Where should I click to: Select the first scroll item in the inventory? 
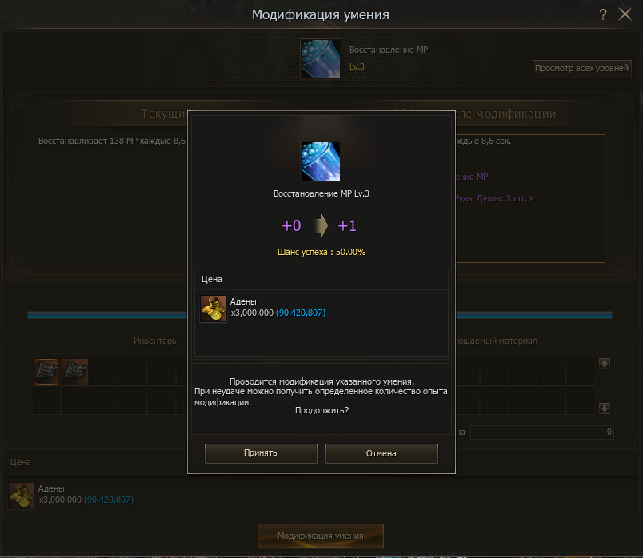[x=46, y=372]
